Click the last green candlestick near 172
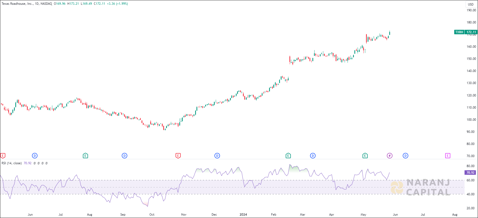The image size is (478, 218). (x=390, y=33)
